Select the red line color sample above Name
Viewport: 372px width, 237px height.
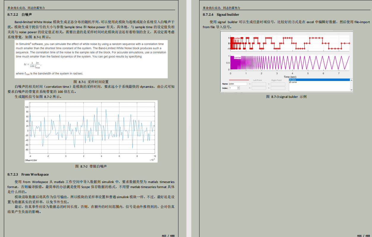pos(239,80)
